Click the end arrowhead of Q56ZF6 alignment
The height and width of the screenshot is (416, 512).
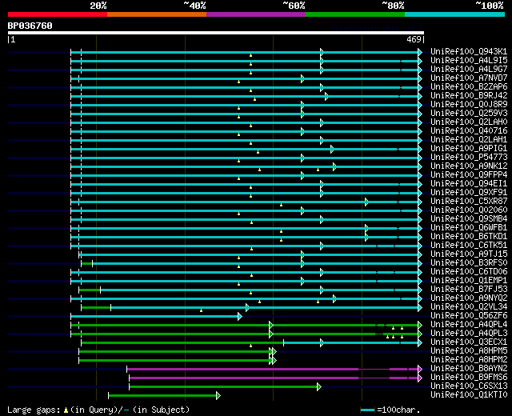tap(240, 317)
